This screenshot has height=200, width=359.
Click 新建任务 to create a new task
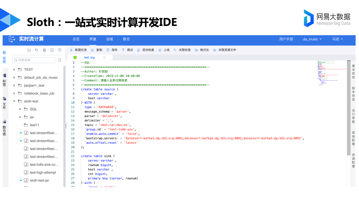[78, 50]
